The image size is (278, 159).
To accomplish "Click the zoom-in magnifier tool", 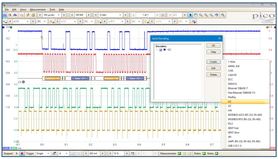I will (x=206, y=15).
